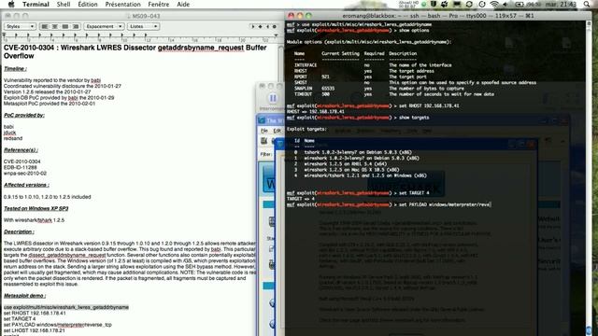This screenshot has width=598, height=336.
Task: Click the 'Reference(s) :' heading
Action: click(x=21, y=150)
